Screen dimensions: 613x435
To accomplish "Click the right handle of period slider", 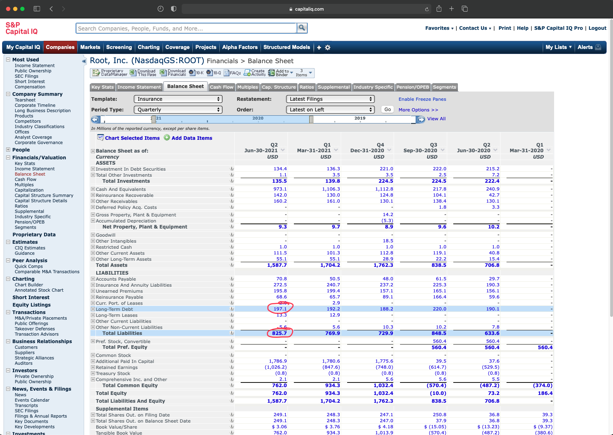I will point(311,119).
